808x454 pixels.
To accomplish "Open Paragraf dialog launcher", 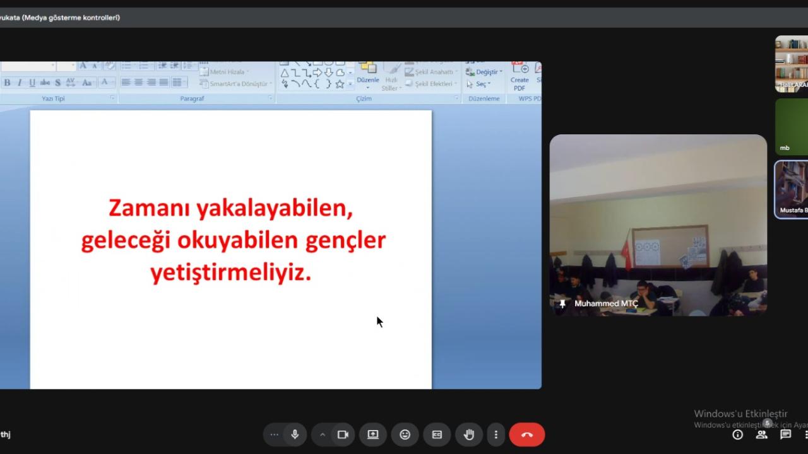I will click(x=270, y=98).
